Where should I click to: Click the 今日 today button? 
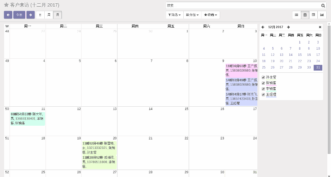tap(19, 15)
